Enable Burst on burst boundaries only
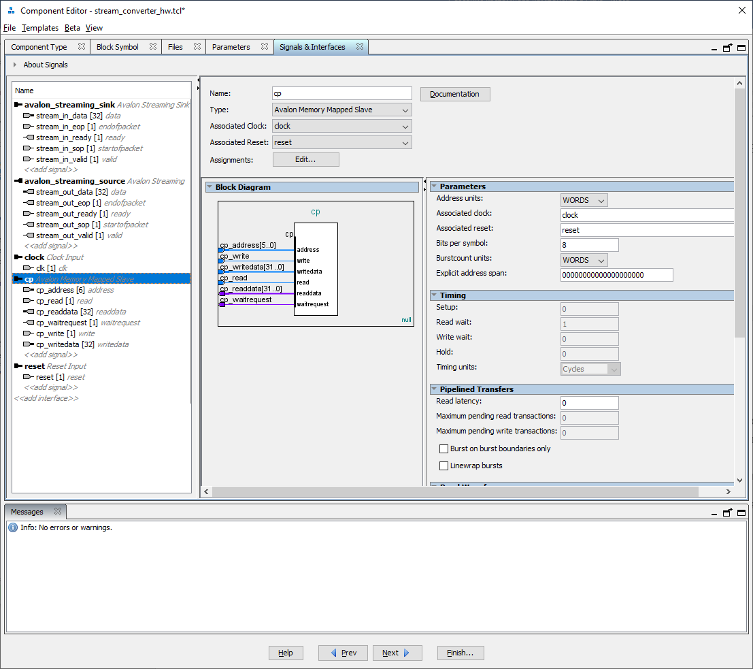This screenshot has height=669, width=753. pyautogui.click(x=444, y=449)
